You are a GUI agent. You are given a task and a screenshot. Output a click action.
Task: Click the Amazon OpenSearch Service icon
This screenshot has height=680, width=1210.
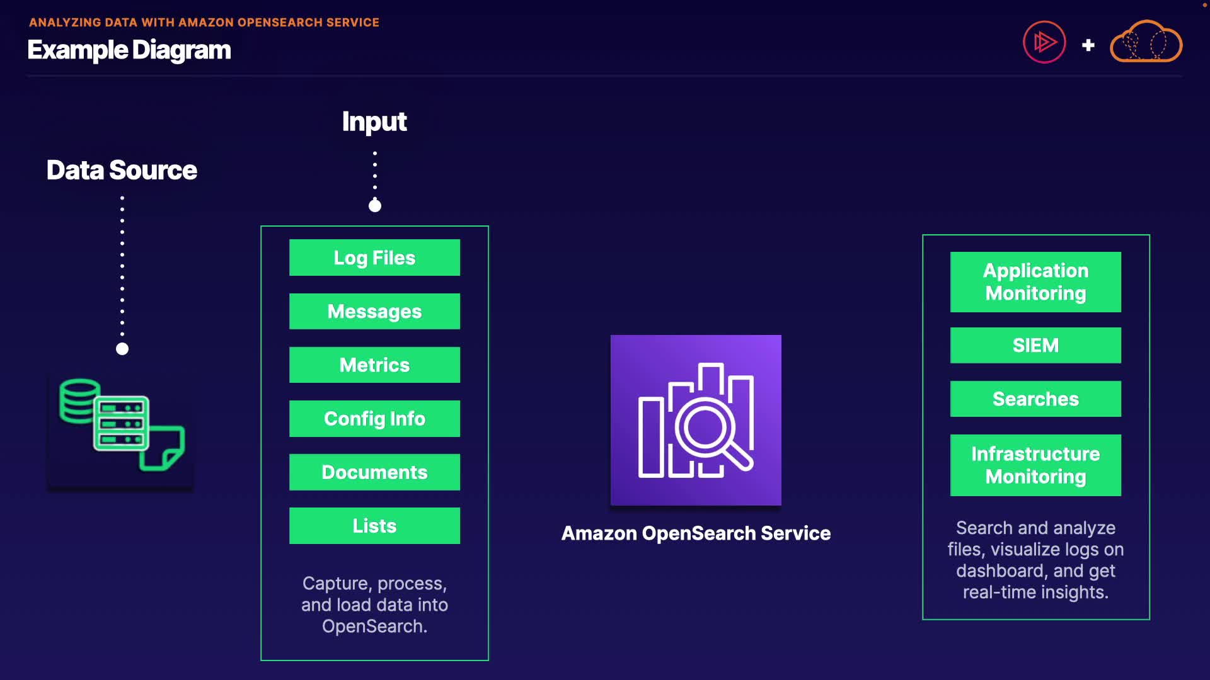click(696, 420)
